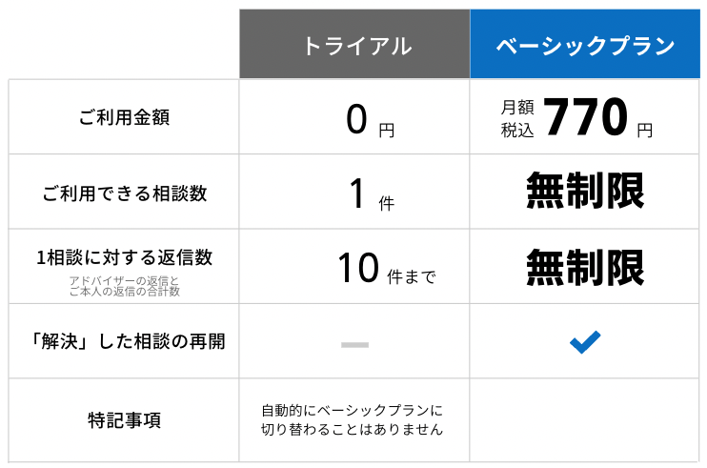The height and width of the screenshot is (468, 707).
Task: Click the 「解決」した相談の再開 row label
Action: 124,341
